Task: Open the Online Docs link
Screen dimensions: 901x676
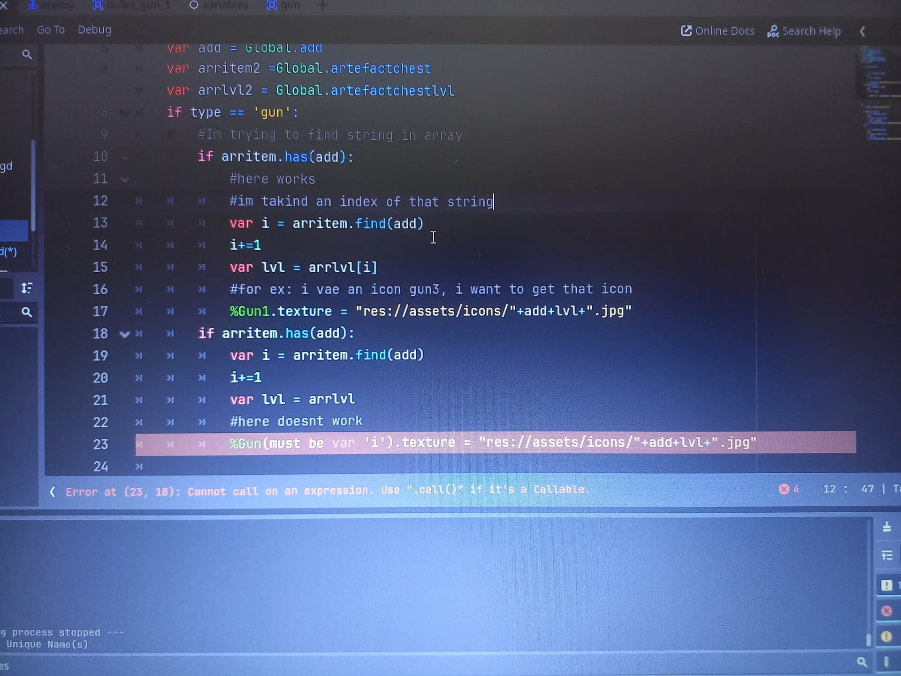Action: click(718, 31)
